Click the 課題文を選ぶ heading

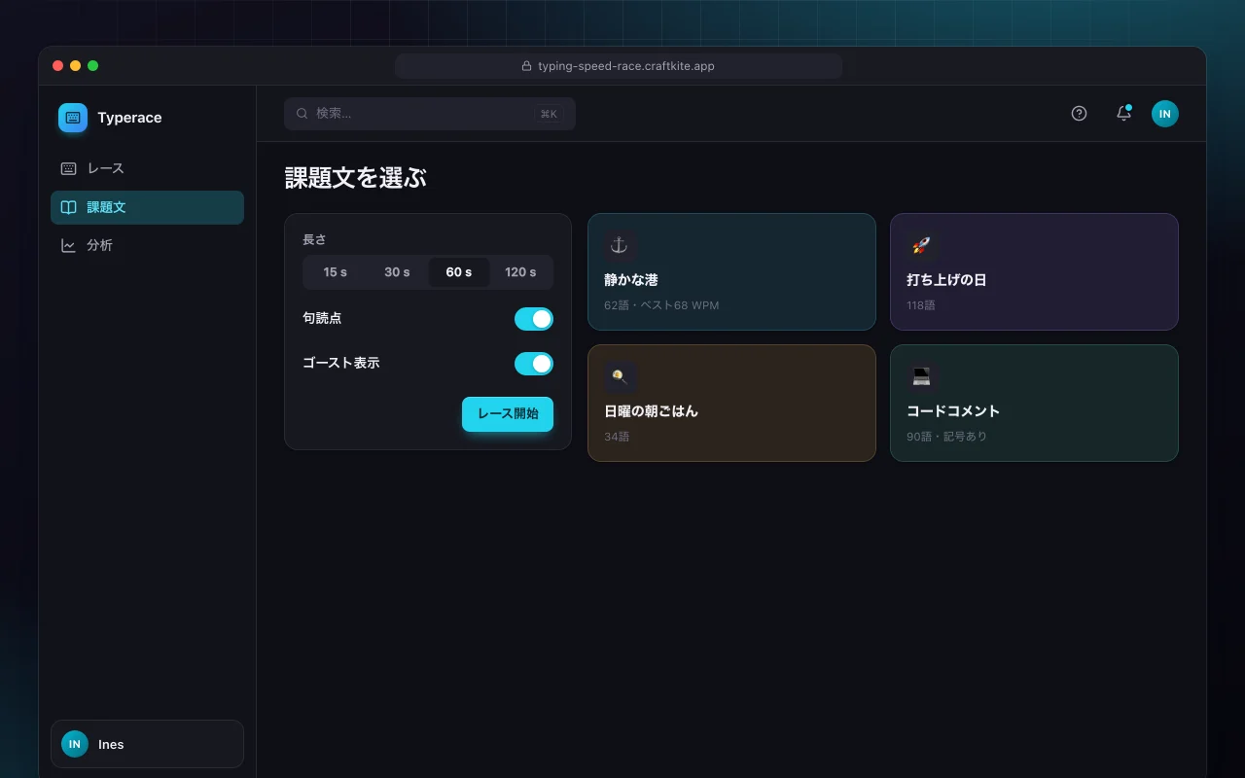click(x=355, y=178)
